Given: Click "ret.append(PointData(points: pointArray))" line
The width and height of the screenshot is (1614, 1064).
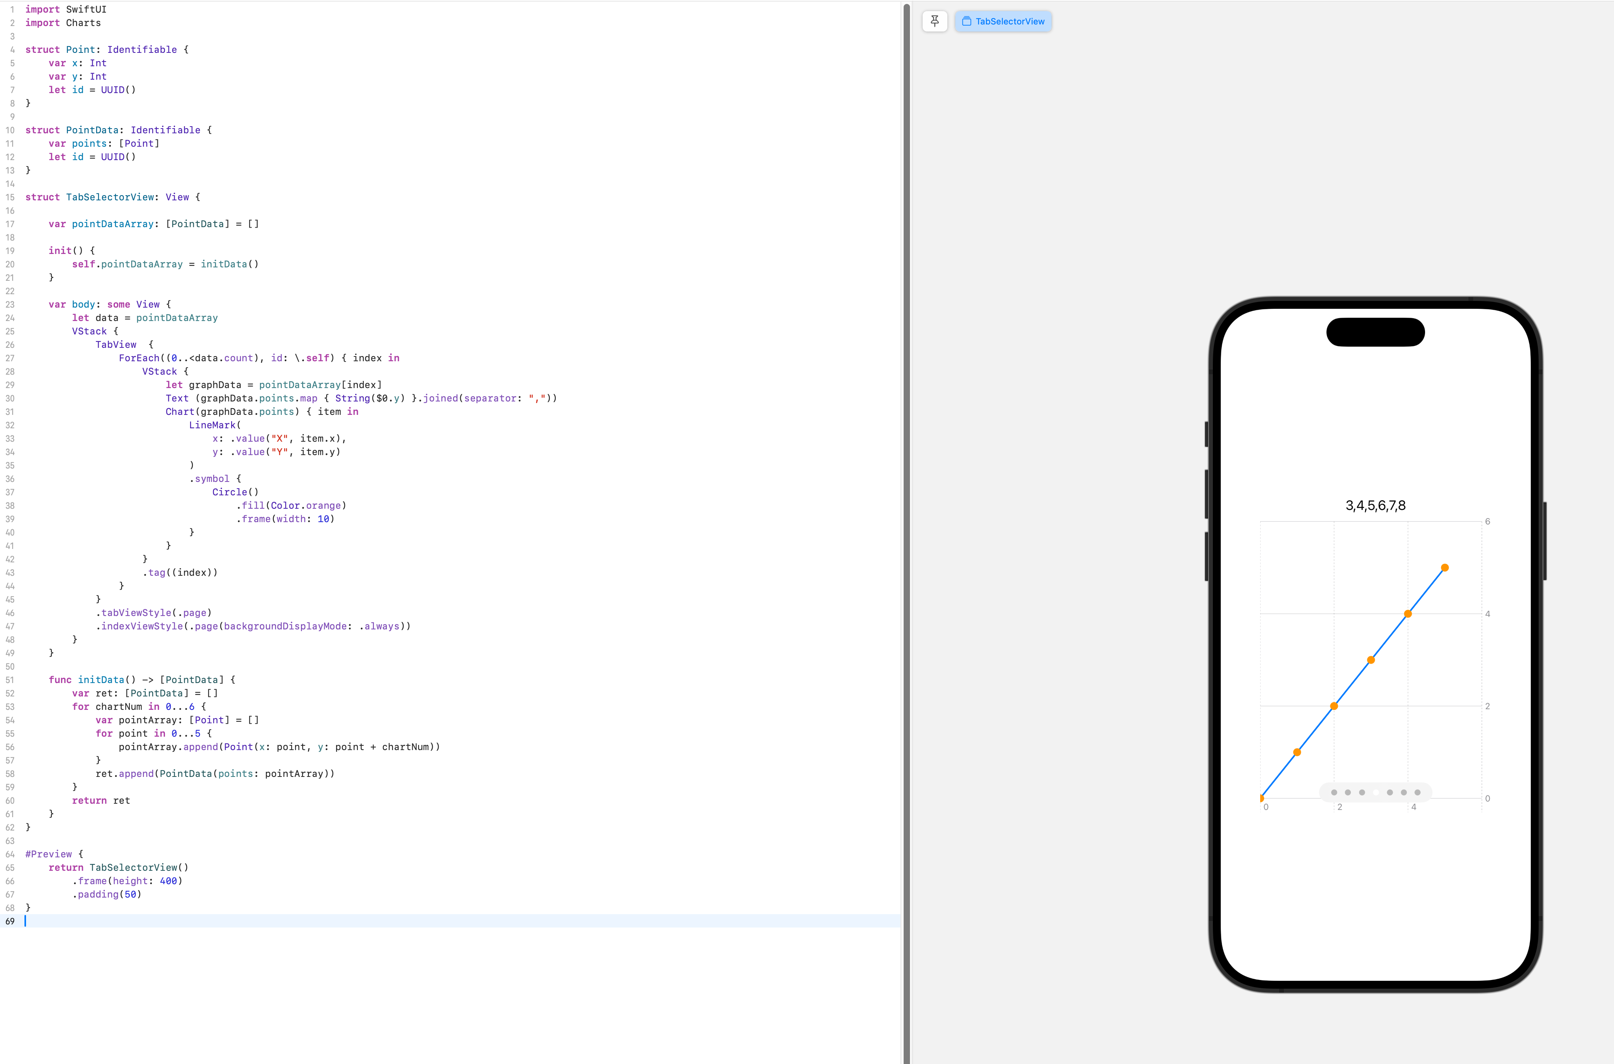Looking at the screenshot, I should (x=215, y=774).
